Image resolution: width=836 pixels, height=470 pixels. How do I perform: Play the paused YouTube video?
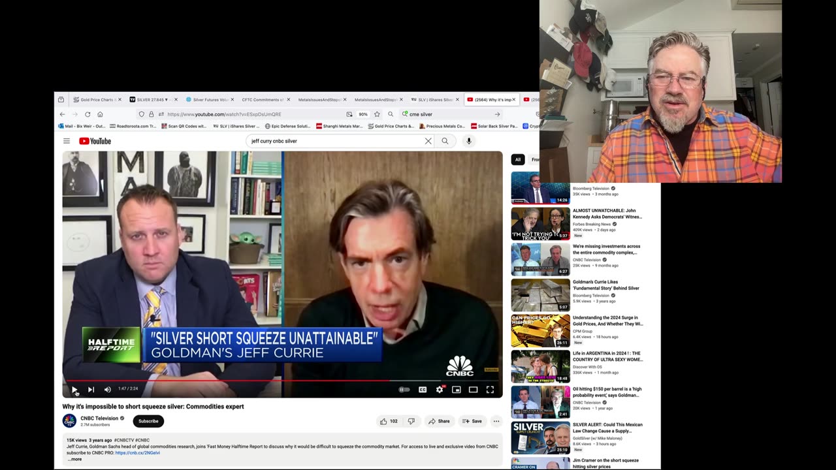74,390
